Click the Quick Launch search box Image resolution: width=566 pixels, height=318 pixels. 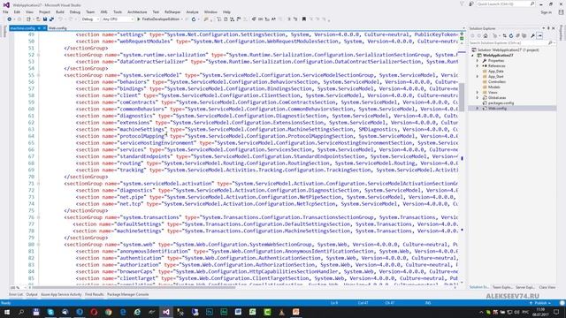(505, 4)
